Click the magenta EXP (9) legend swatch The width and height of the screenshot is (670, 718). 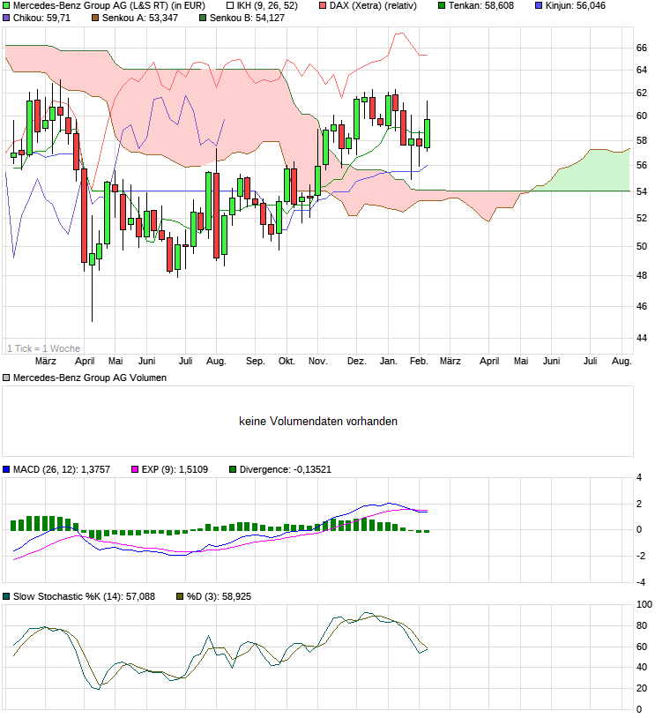point(135,469)
